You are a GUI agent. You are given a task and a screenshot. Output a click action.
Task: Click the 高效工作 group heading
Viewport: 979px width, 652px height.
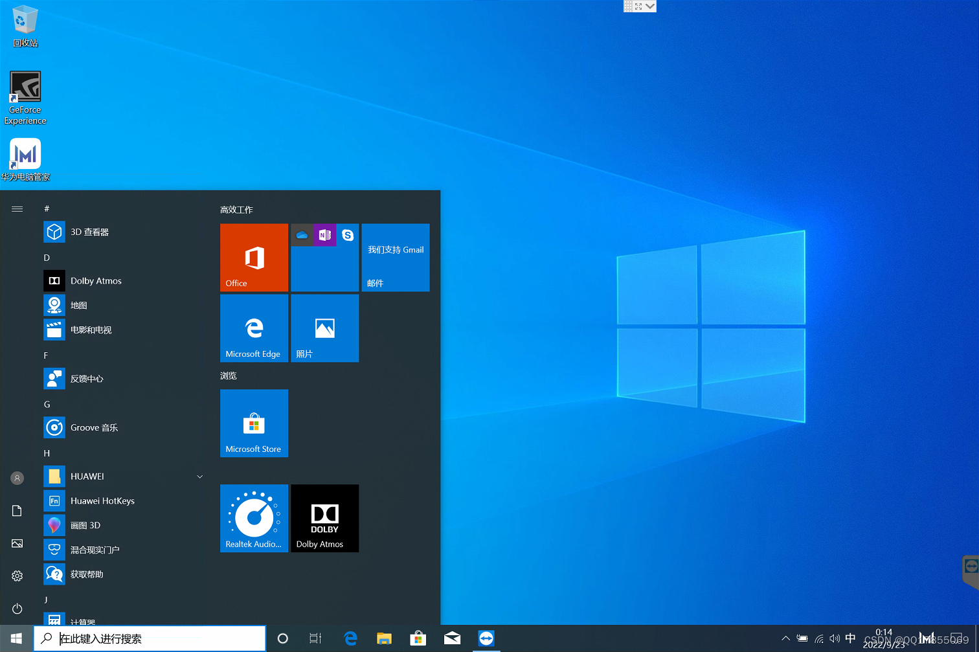coord(236,210)
